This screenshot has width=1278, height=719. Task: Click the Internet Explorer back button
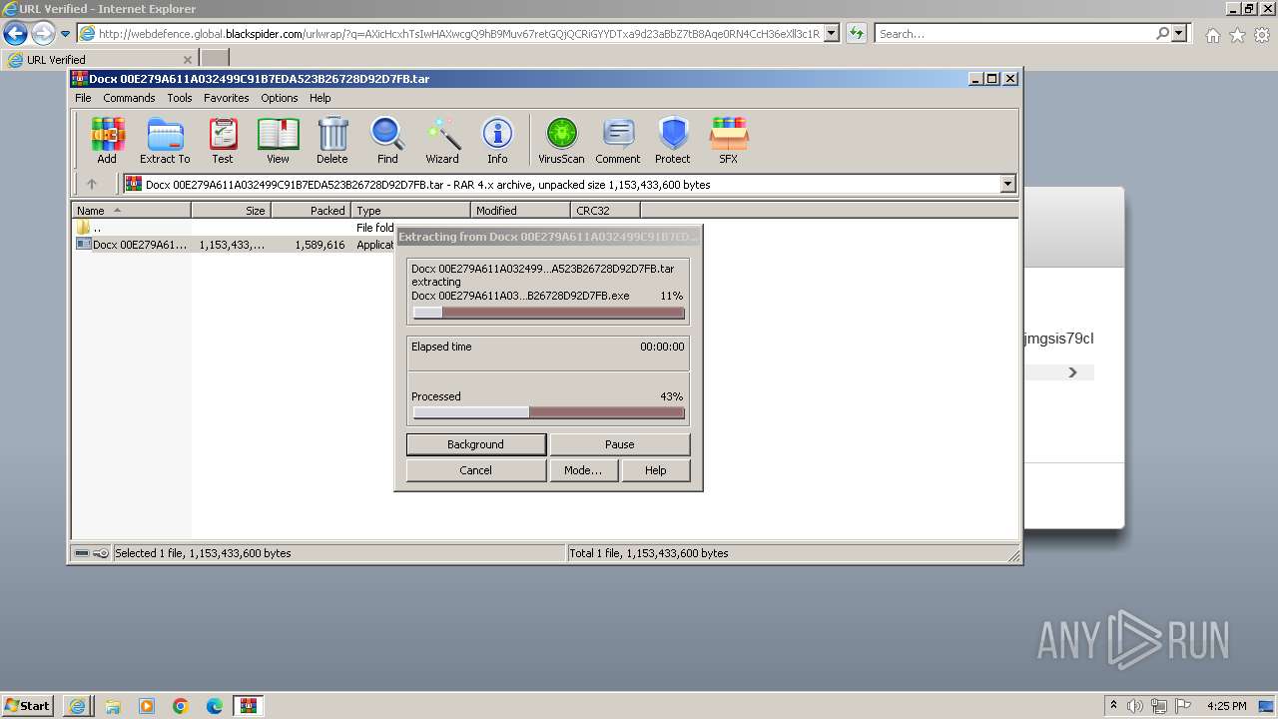pyautogui.click(x=15, y=33)
